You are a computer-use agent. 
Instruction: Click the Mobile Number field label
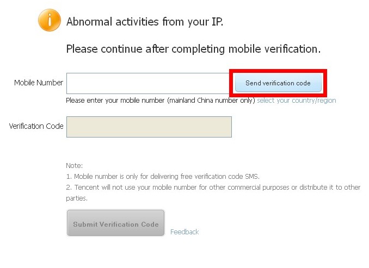click(39, 83)
